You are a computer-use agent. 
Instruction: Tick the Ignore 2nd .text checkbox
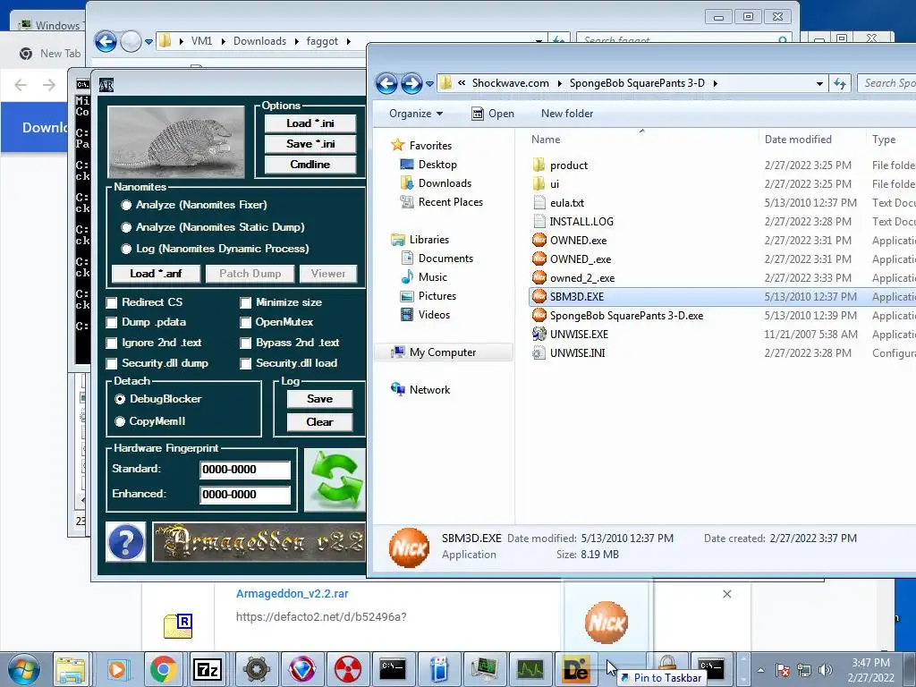point(112,343)
